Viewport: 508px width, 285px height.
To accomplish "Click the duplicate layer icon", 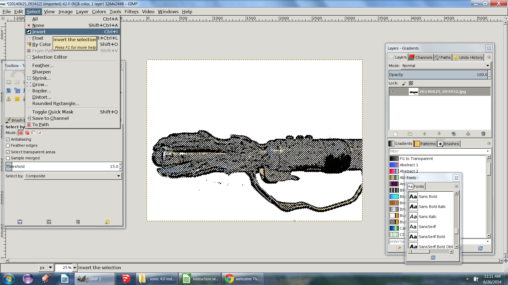I will (x=453, y=134).
